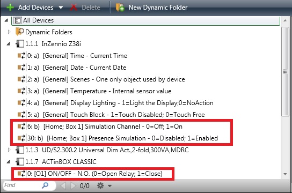Select object 4 Display Lighting row
The image size is (292, 193).
[120, 103]
